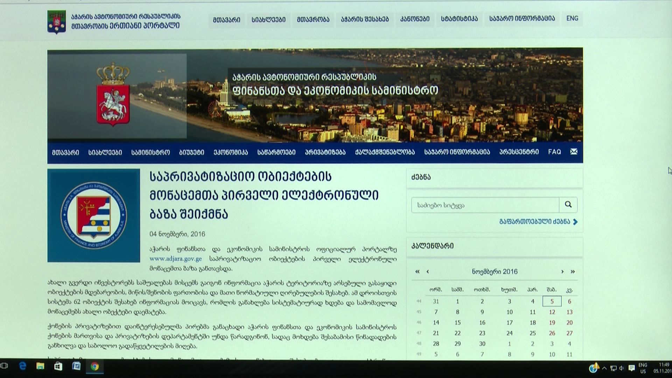The height and width of the screenshot is (378, 672).
Task: Open the envelope contact icon in navigation
Action: [574, 152]
